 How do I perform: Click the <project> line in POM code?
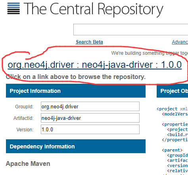coord(172,109)
